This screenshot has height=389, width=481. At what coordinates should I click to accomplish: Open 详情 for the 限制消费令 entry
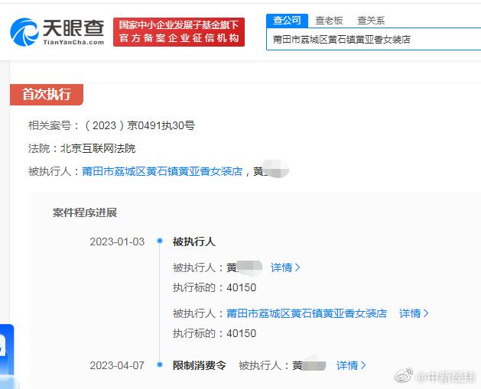click(x=351, y=365)
